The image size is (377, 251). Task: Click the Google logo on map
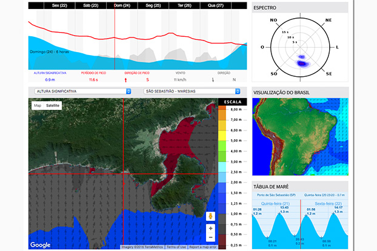coord(40,245)
